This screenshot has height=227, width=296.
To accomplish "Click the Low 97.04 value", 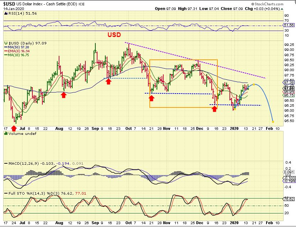I will [x=208, y=9].
